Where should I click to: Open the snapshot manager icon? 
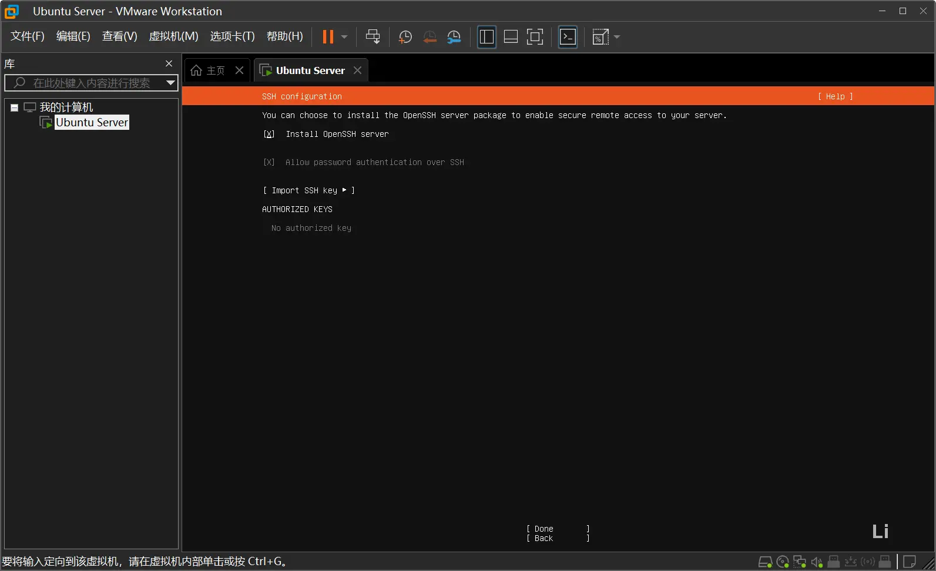pyautogui.click(x=454, y=37)
